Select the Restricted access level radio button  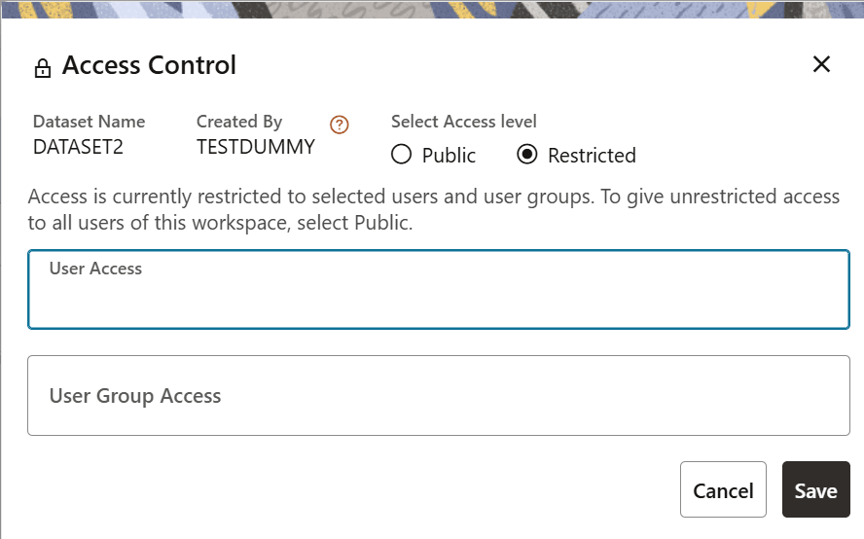526,155
